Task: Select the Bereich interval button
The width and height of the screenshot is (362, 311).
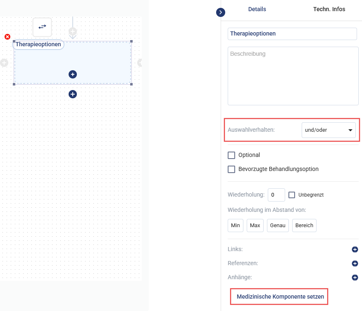Action: pos(304,226)
